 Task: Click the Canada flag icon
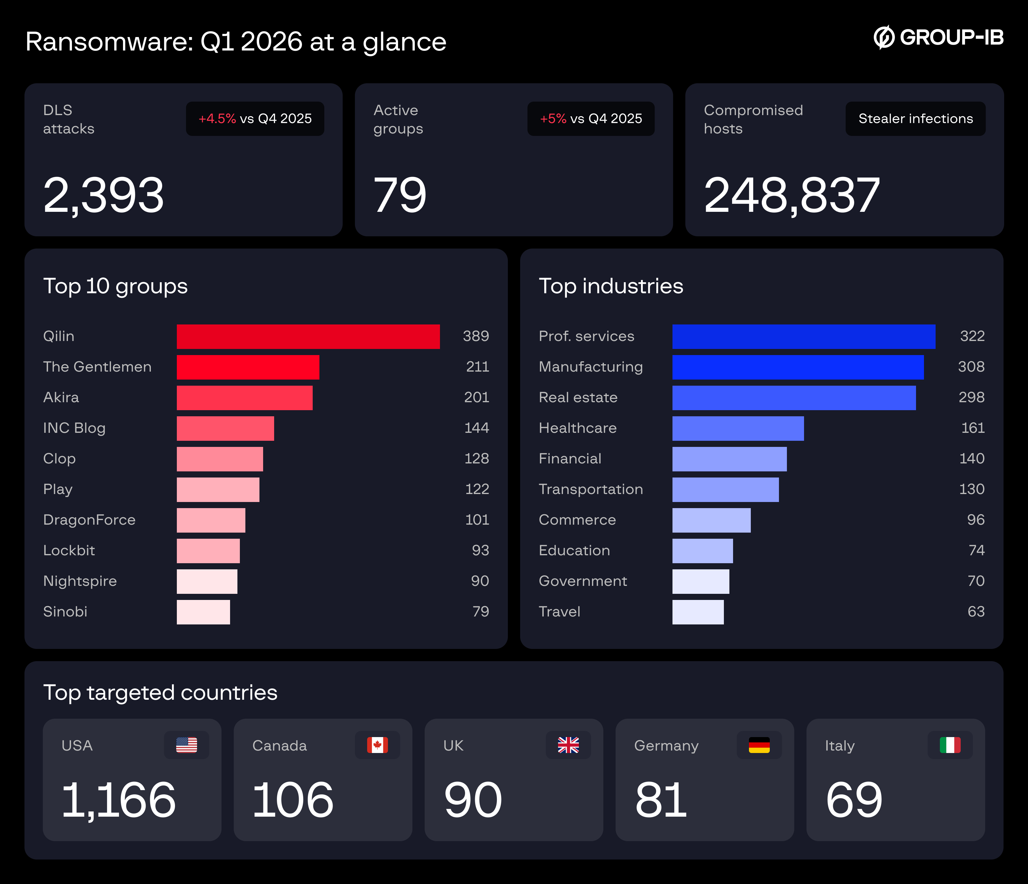378,745
